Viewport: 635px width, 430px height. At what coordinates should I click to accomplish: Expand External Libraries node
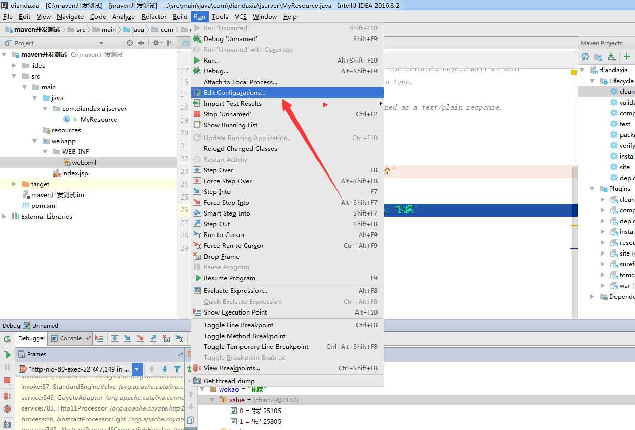click(x=4, y=217)
